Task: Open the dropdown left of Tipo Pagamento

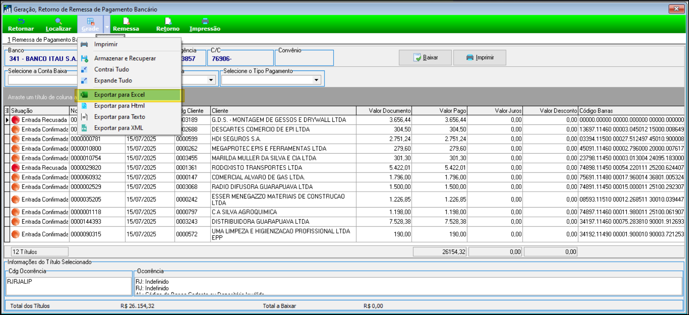Action: (211, 80)
